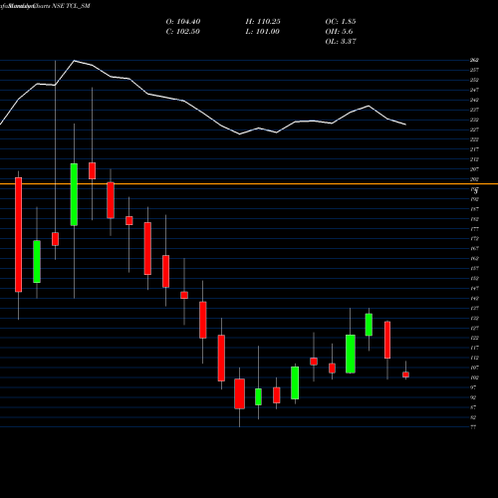Click the 142 price axis label
The image size is (498, 498).
(x=474, y=298)
